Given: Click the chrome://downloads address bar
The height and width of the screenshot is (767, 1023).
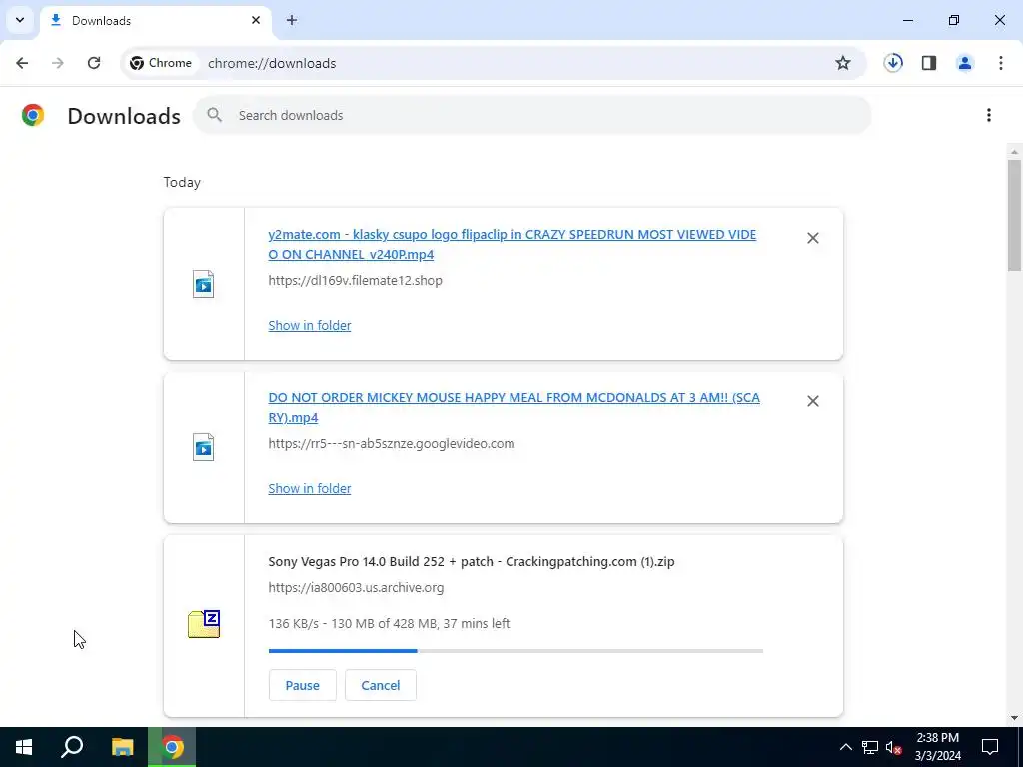Looking at the screenshot, I should pyautogui.click(x=494, y=63).
